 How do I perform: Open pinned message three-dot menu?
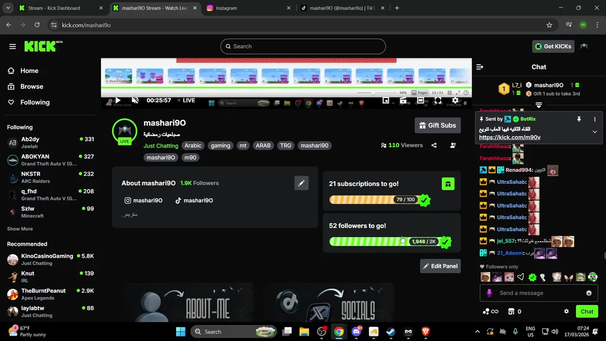[595, 119]
